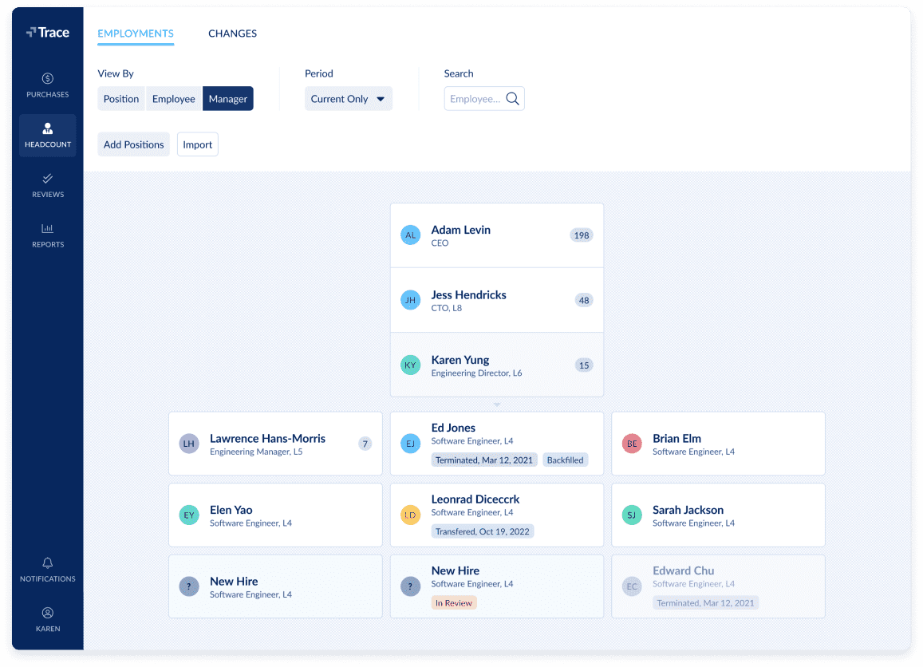
Task: Click Brian Elm's BE avatar
Action: pyautogui.click(x=632, y=444)
